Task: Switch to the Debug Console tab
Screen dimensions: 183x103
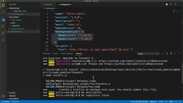Action: (x=67, y=54)
